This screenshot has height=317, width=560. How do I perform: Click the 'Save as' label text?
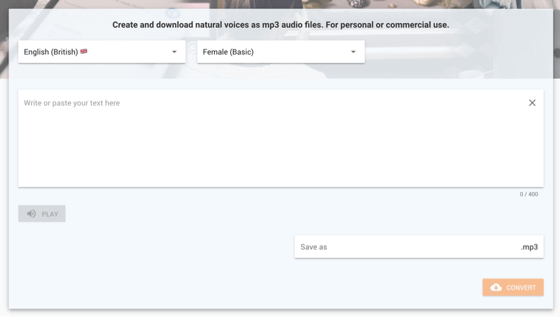(x=314, y=247)
